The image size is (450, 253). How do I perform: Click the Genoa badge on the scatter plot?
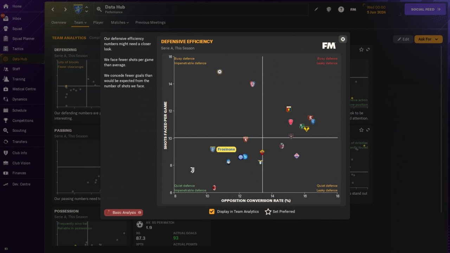click(289, 109)
